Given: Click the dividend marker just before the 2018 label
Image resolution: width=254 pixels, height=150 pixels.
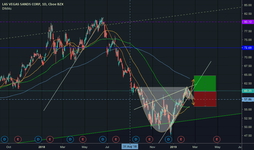Looking at the screenshot, I should point(38,139).
